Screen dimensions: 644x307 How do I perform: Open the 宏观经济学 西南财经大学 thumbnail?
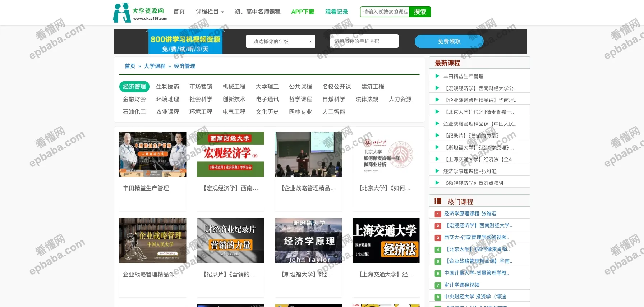[x=230, y=154]
